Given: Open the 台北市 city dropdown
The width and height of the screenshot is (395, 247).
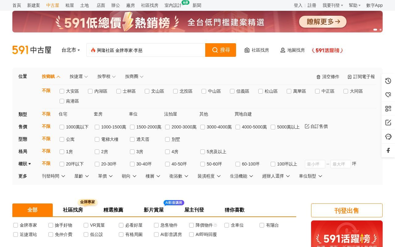Looking at the screenshot, I should [x=71, y=50].
